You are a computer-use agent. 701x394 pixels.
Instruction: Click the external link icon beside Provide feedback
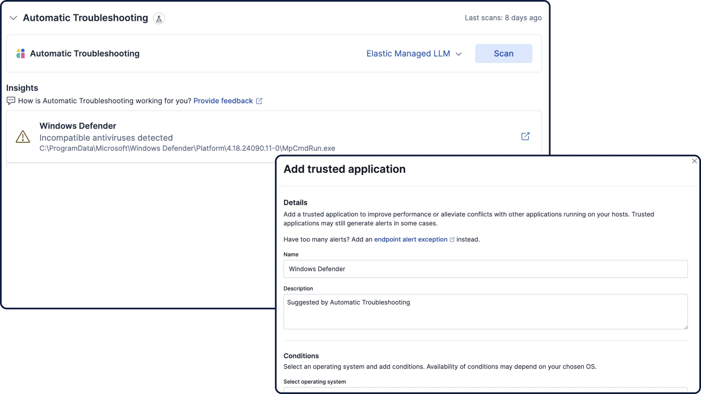click(259, 101)
